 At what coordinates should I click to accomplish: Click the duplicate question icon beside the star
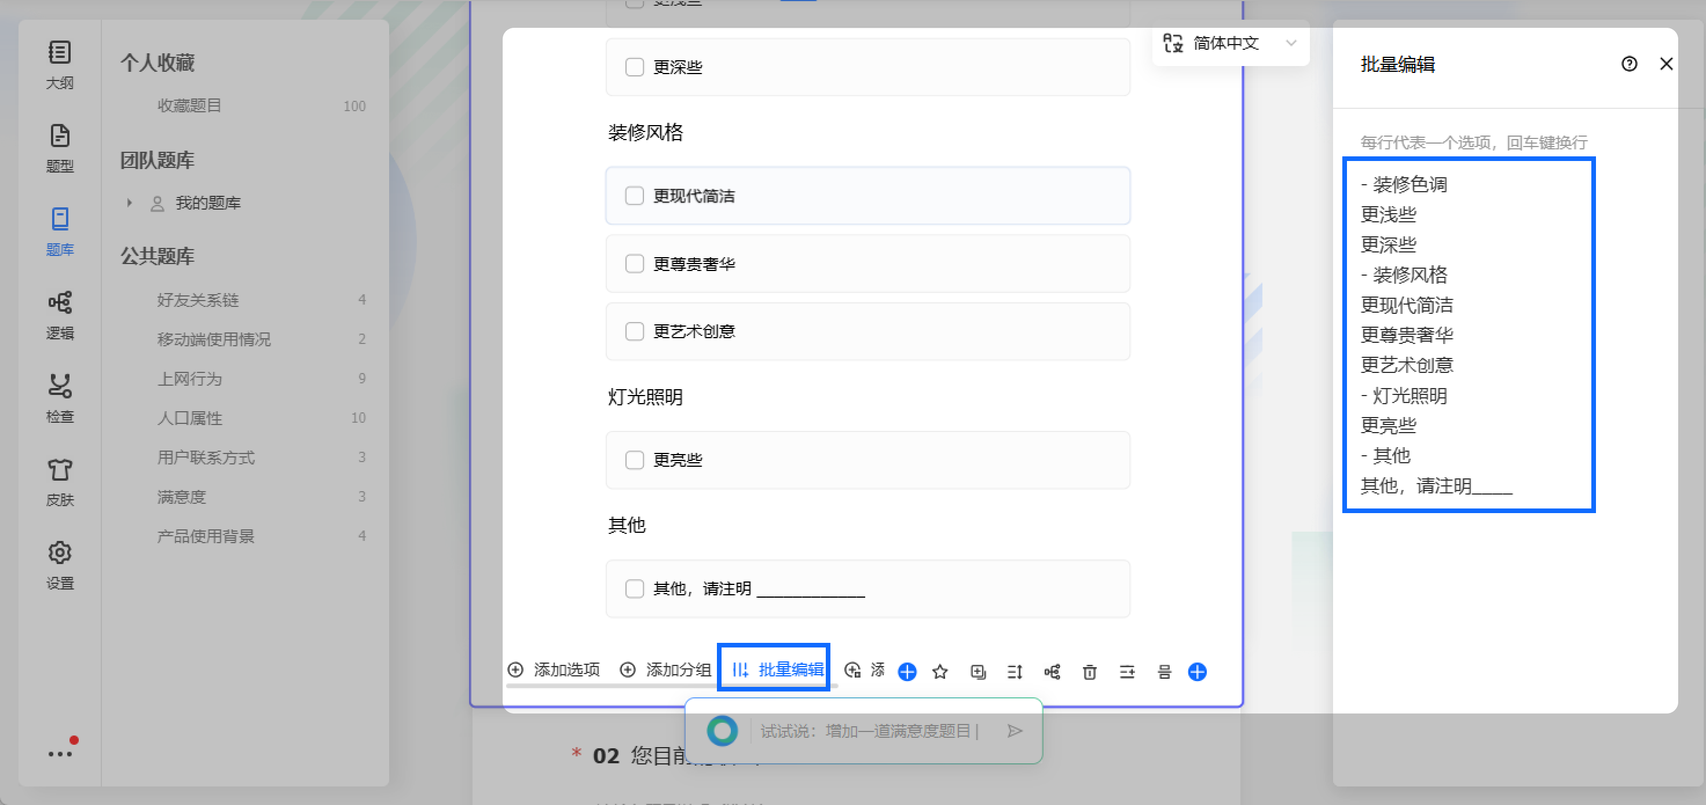(978, 672)
